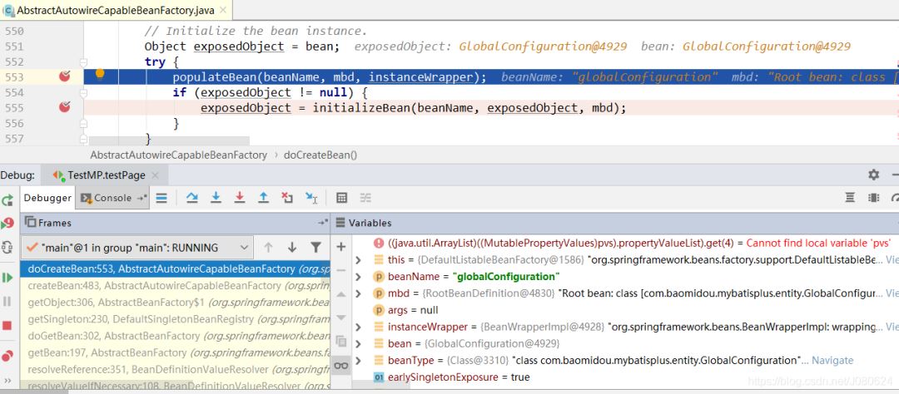Toggle the frames filter funnel icon
Image resolution: width=899 pixels, height=394 pixels.
coord(315,247)
